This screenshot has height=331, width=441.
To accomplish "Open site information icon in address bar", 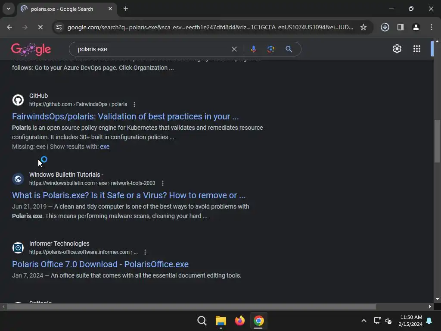I will pos(59,27).
